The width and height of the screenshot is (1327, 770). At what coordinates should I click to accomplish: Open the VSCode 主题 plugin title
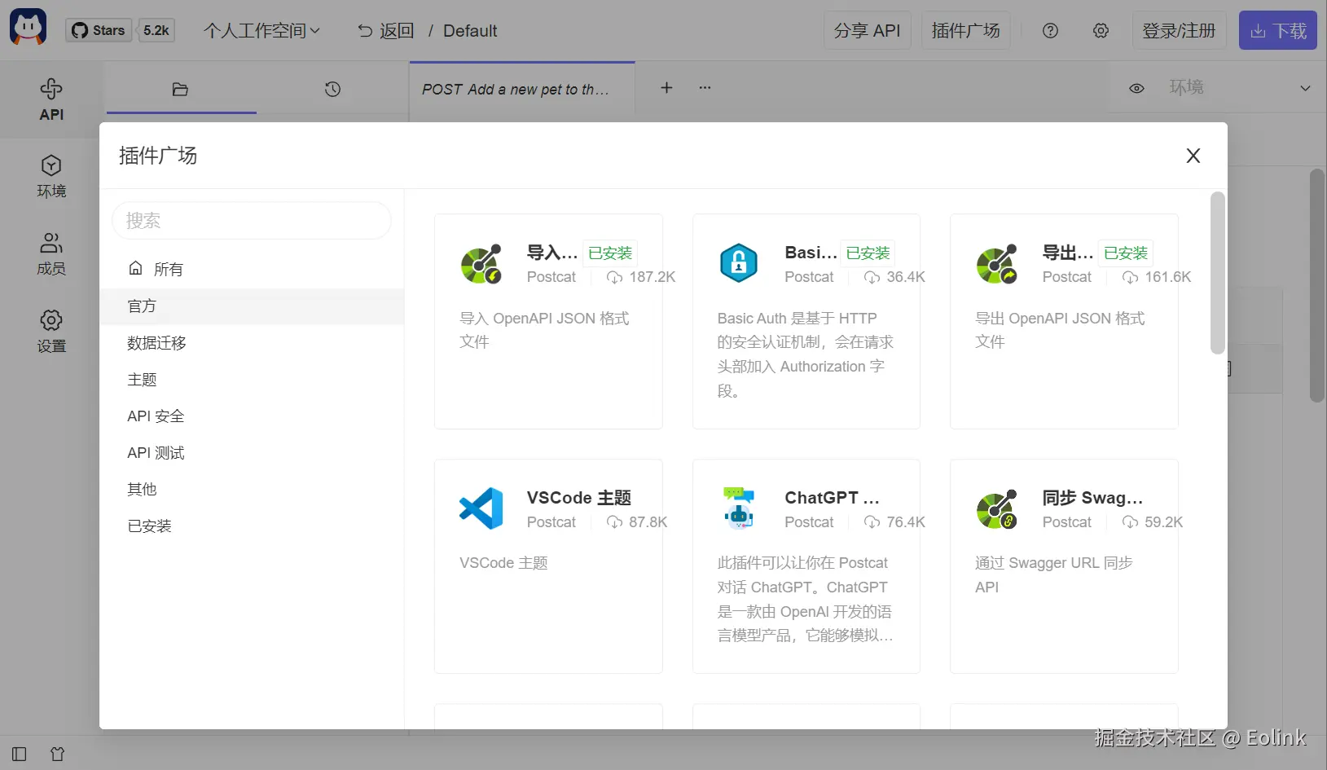579,498
